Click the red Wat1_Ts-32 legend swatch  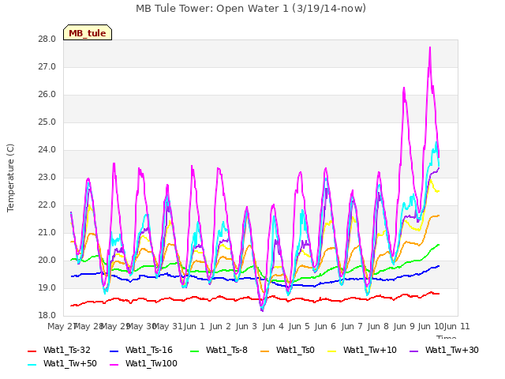(x=32, y=351)
